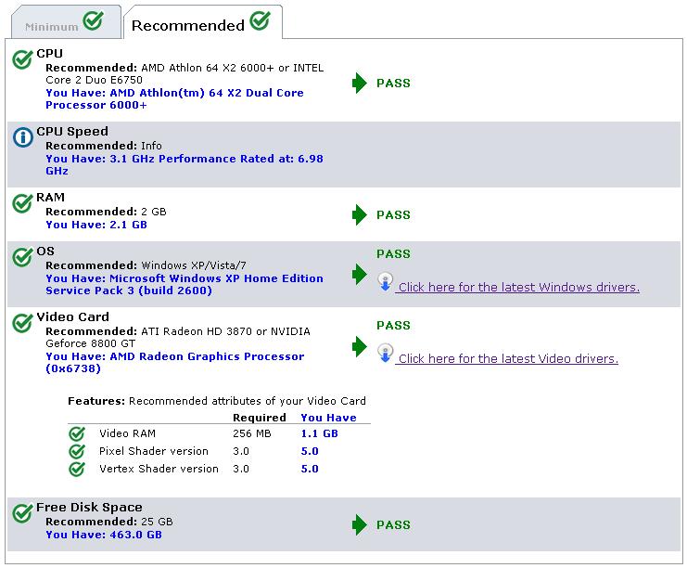Viewport: 687px width, 568px height.
Task: Open the latest Video drivers link
Action: tap(507, 359)
